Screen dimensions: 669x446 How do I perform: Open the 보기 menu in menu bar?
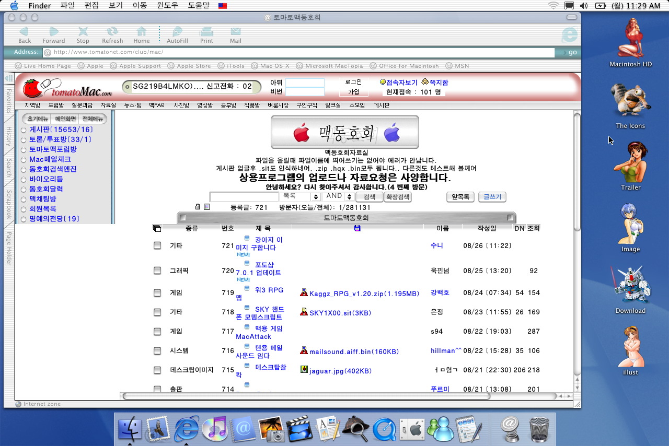click(115, 6)
